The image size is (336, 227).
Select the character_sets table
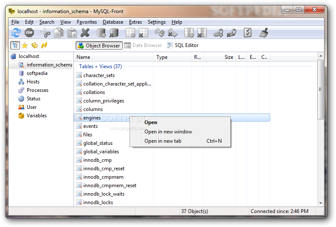99,75
